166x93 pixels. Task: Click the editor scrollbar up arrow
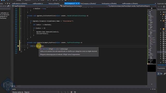pos(151,10)
